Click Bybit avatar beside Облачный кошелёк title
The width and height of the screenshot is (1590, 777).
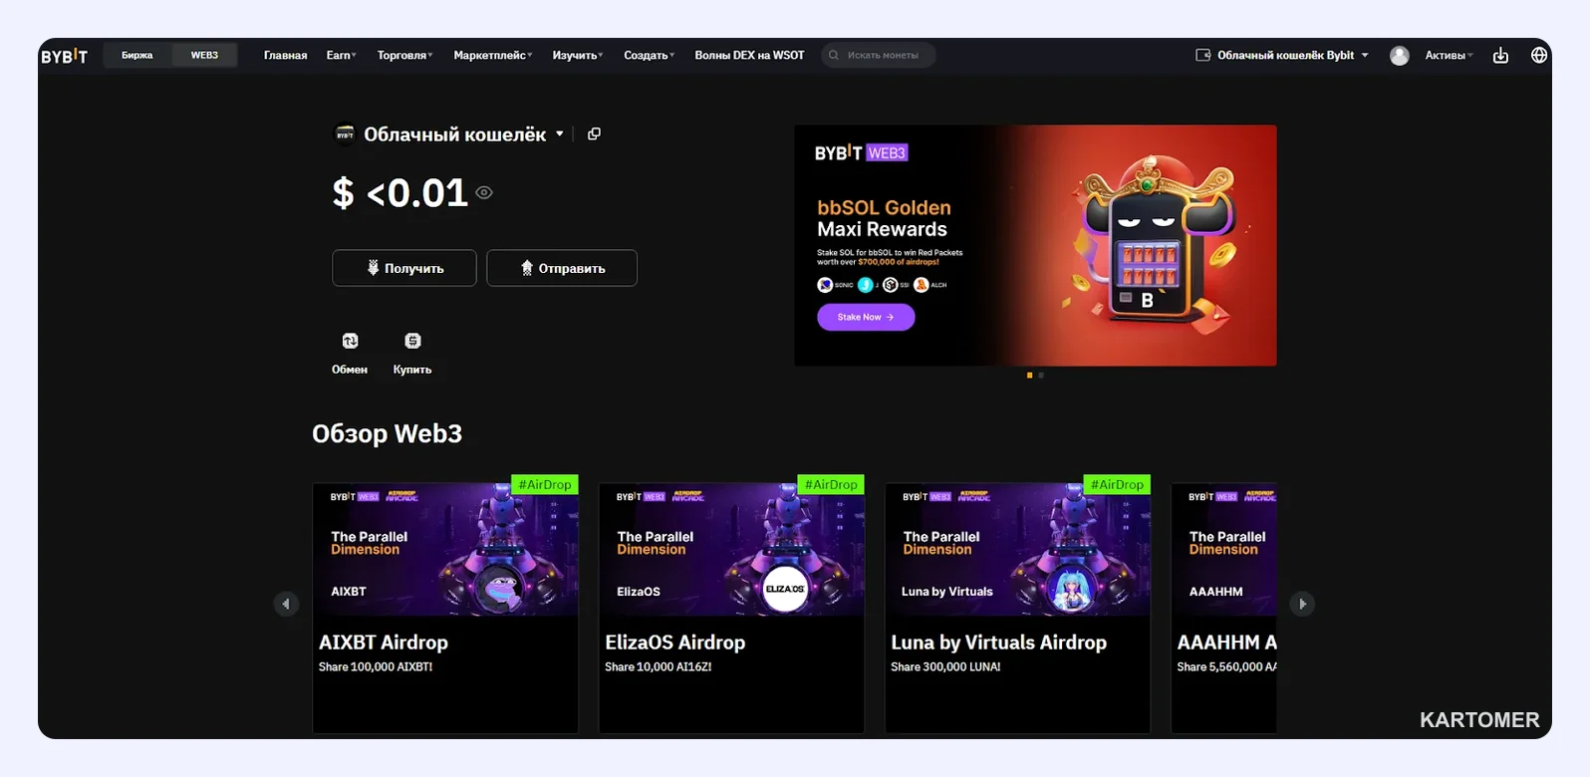click(345, 134)
